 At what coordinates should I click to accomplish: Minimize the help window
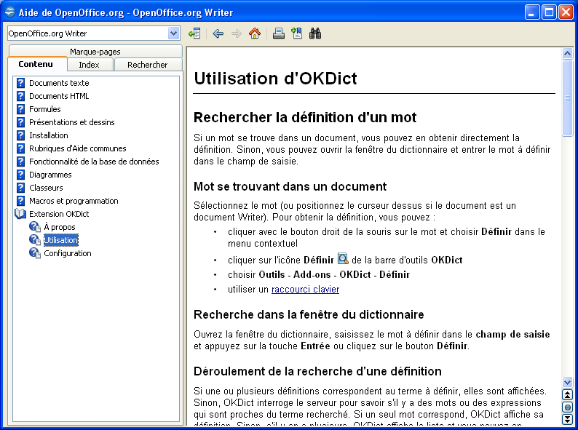531,12
